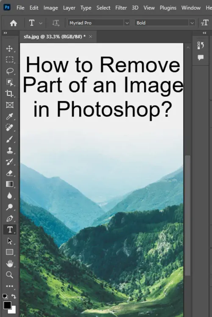Viewport: 212px width, 317px height.
Task: Select the Clone Stamp tool
Action: pos(9,150)
